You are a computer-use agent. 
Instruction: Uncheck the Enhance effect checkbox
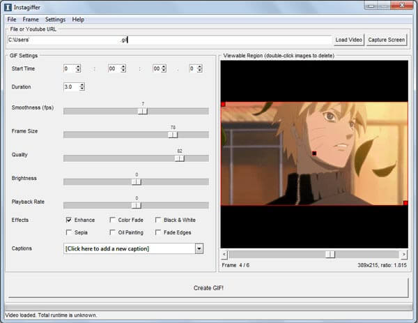69,220
